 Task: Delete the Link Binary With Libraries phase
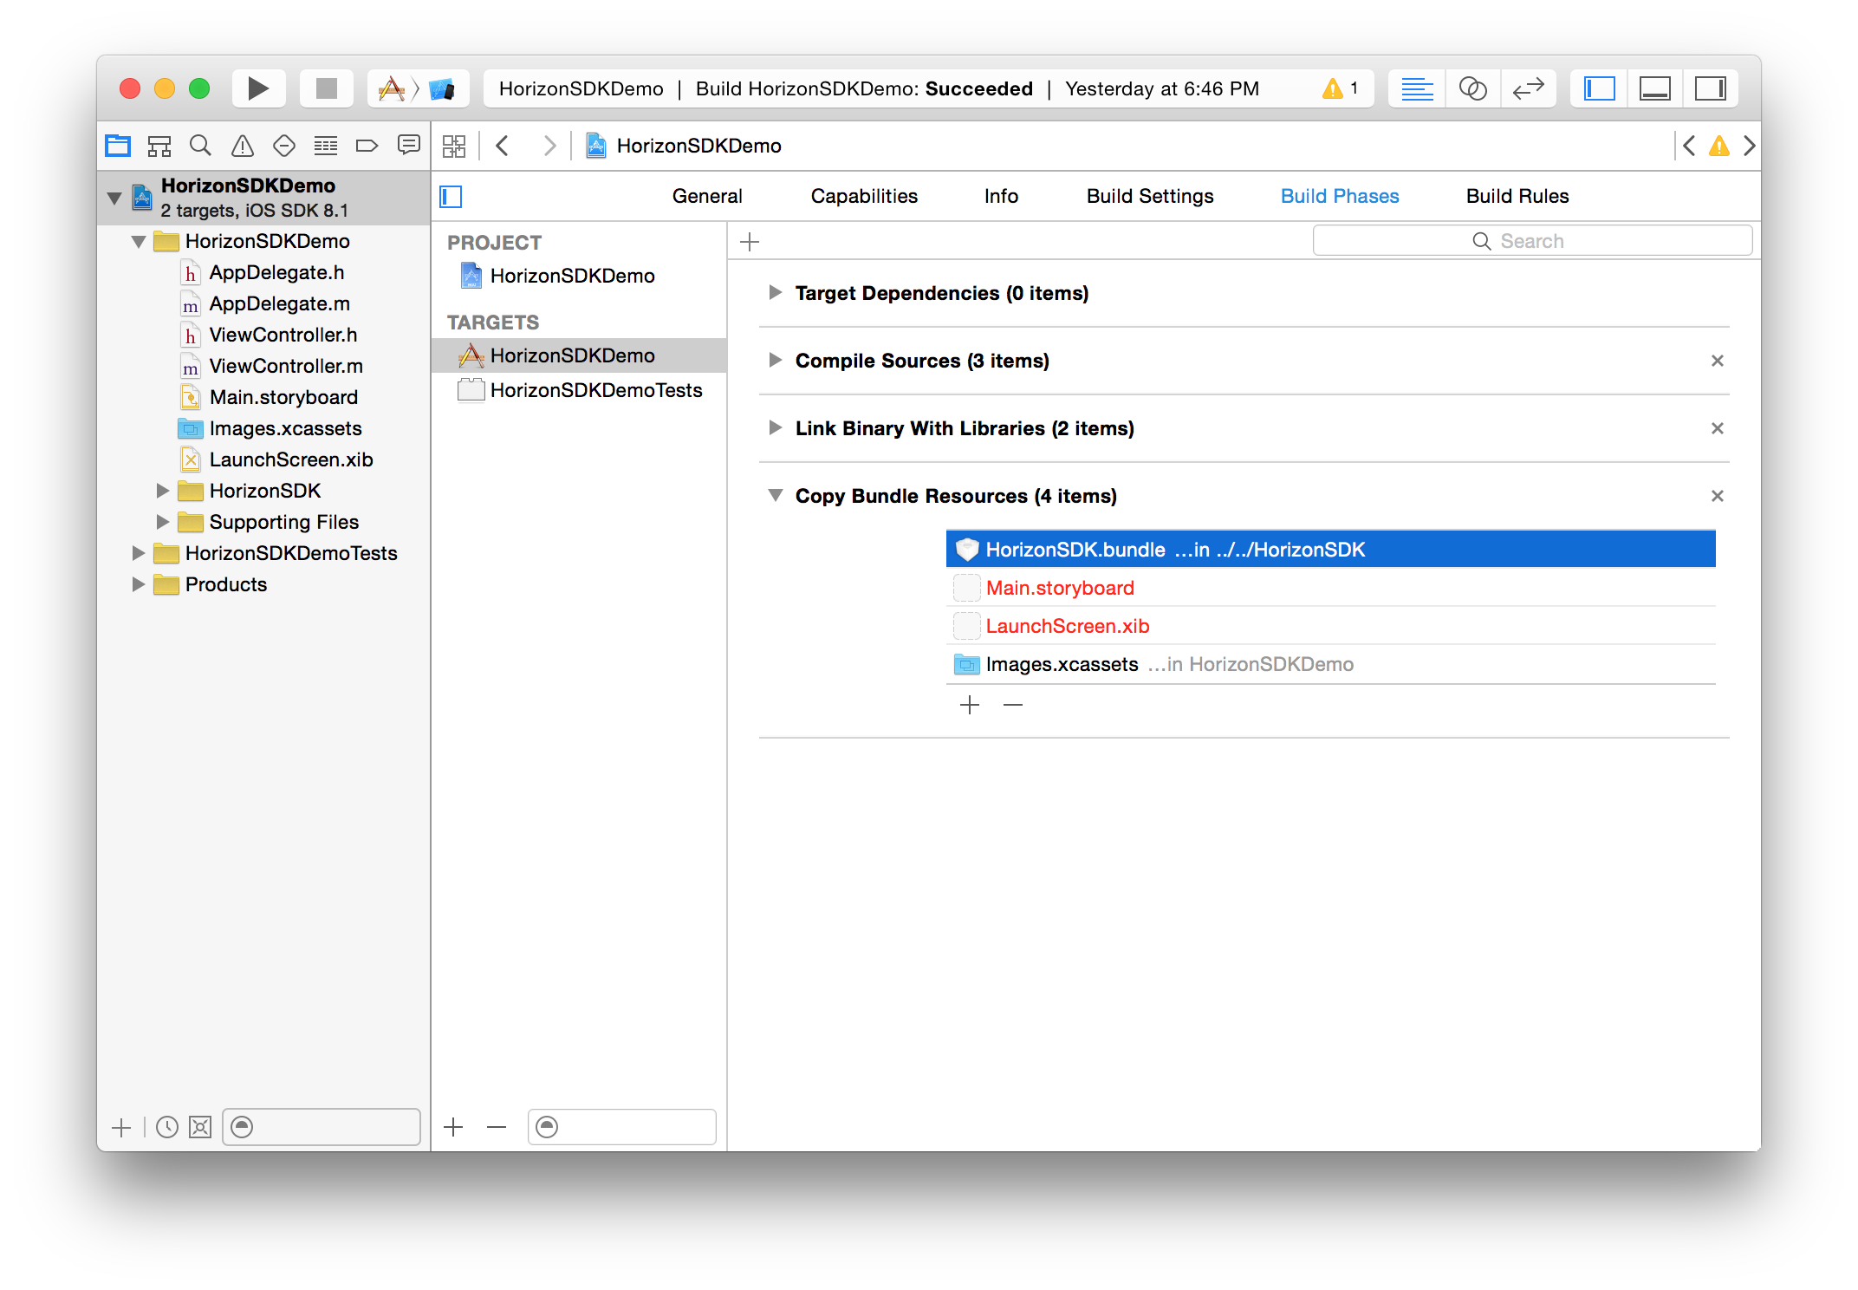1717,428
